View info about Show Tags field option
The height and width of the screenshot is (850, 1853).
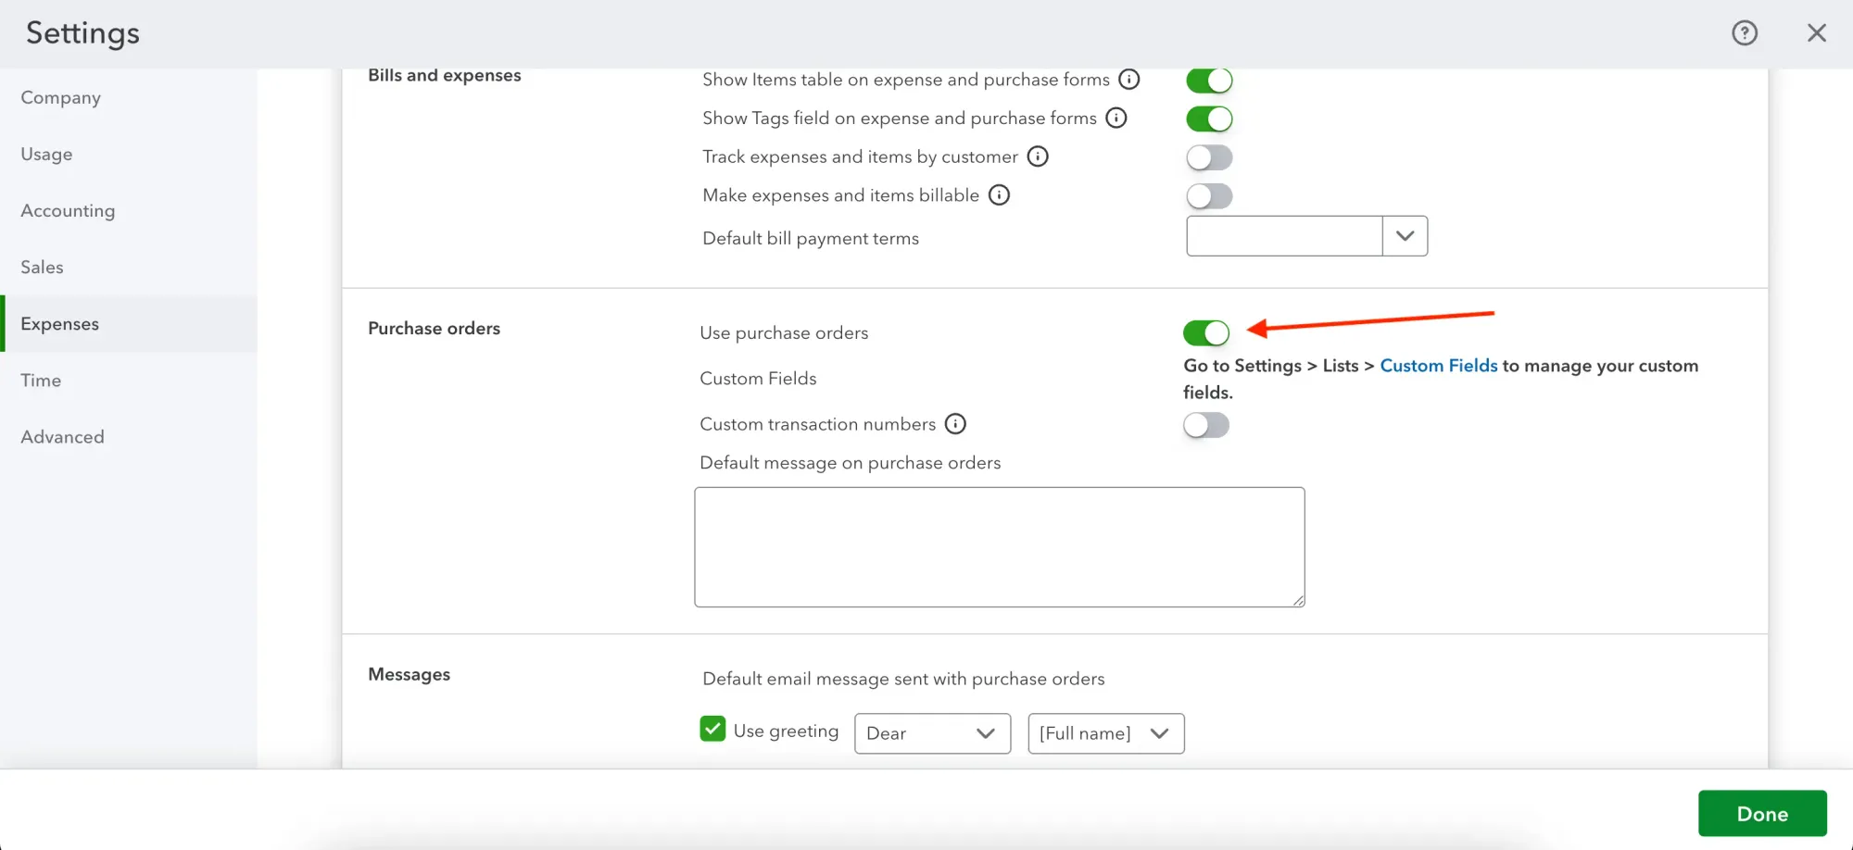point(1117,118)
